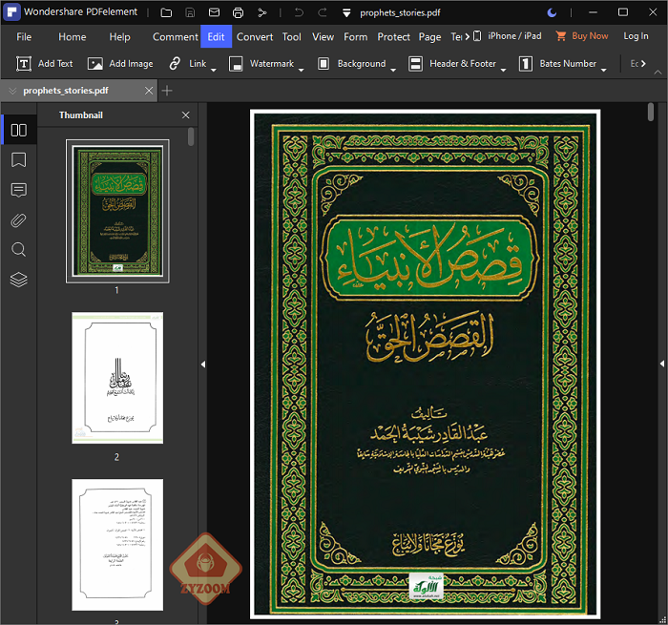Open the Convert tab
Image resolution: width=668 pixels, height=625 pixels.
(255, 37)
